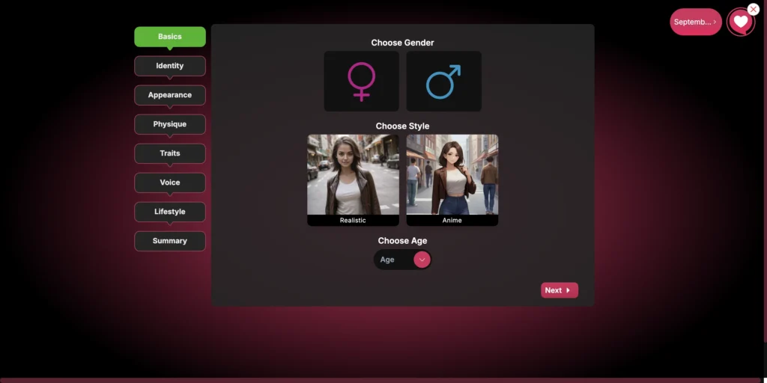767x383 pixels.
Task: Close the heart widget with the X
Action: point(754,9)
